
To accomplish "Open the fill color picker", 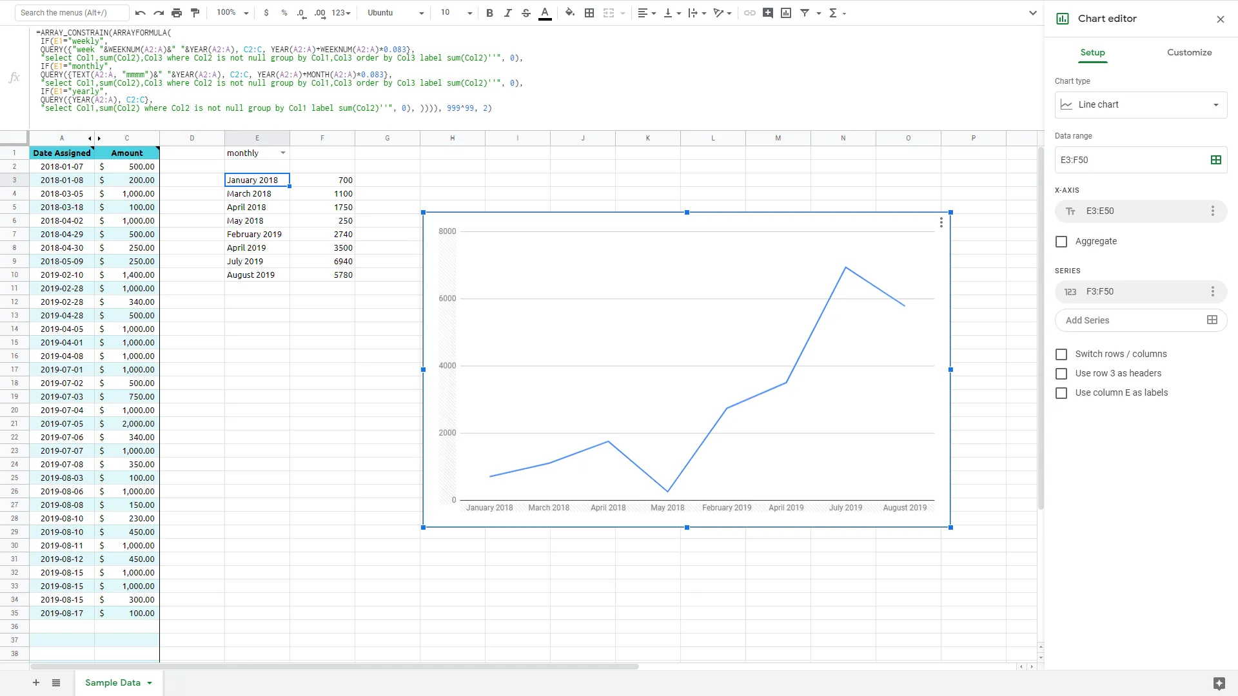I will point(569,13).
